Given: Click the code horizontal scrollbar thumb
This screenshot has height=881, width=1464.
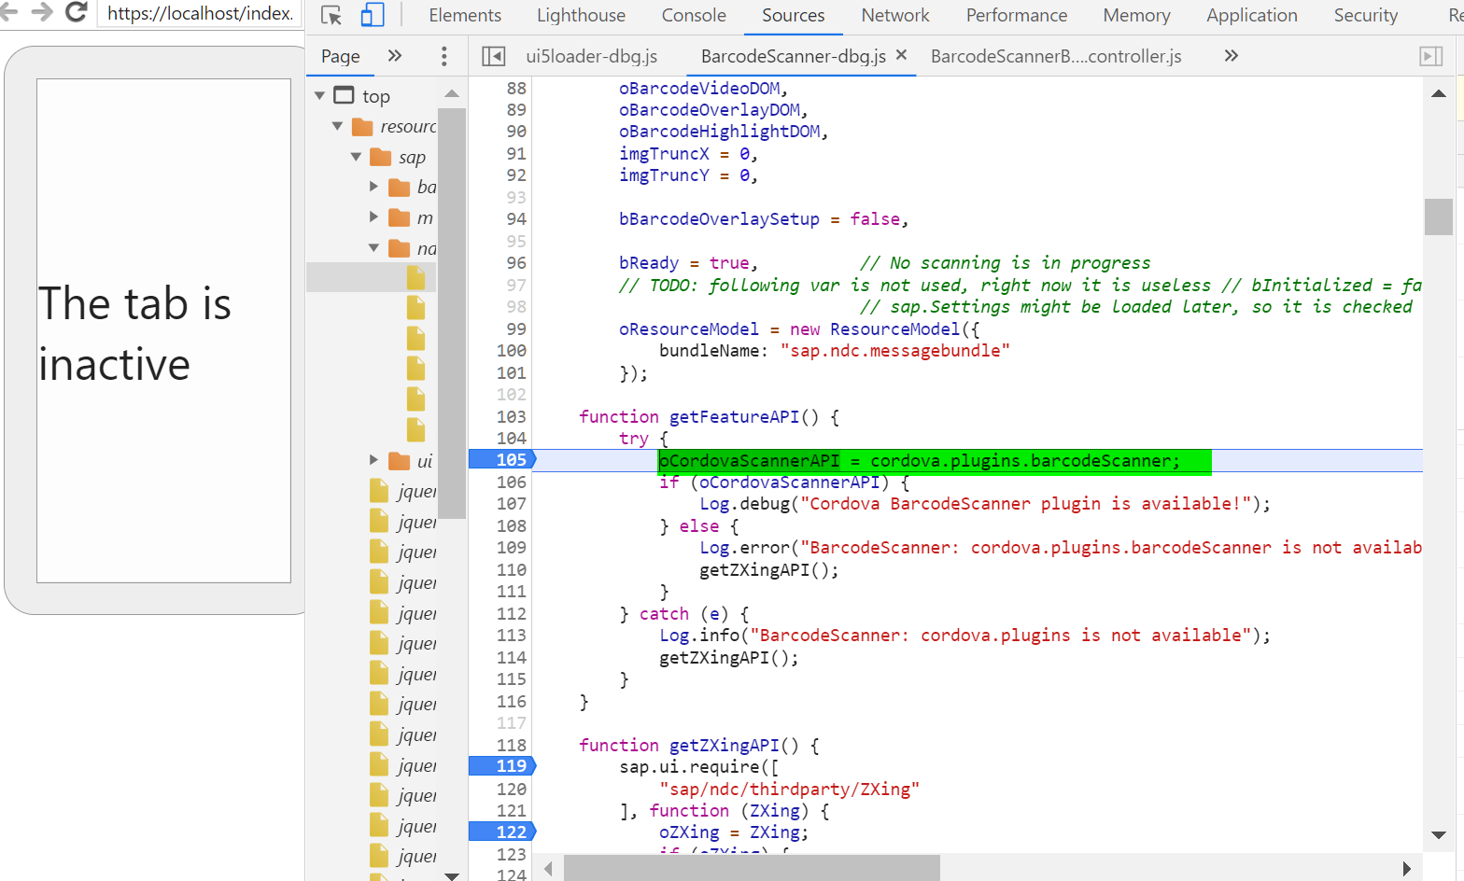Looking at the screenshot, I should tap(752, 868).
